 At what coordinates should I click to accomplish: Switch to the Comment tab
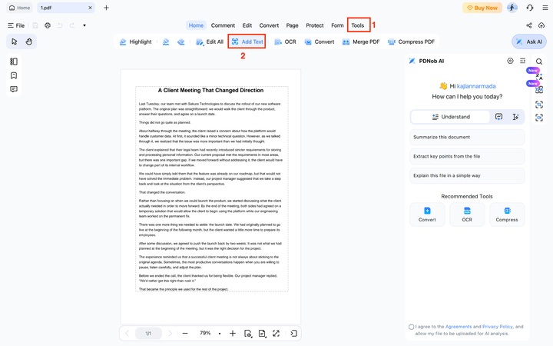click(x=223, y=25)
